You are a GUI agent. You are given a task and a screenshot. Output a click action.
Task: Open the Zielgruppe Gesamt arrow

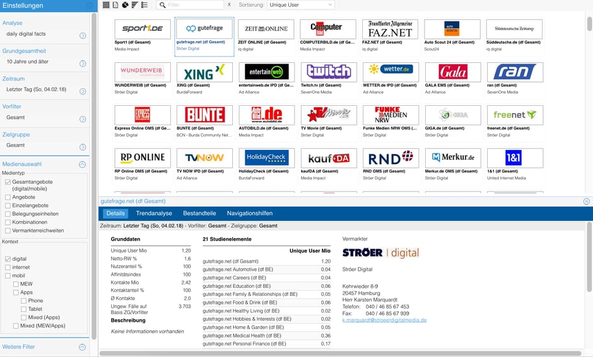coord(83,147)
